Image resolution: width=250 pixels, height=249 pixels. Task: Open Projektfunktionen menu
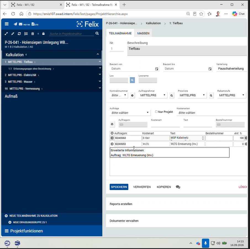pos(24,231)
